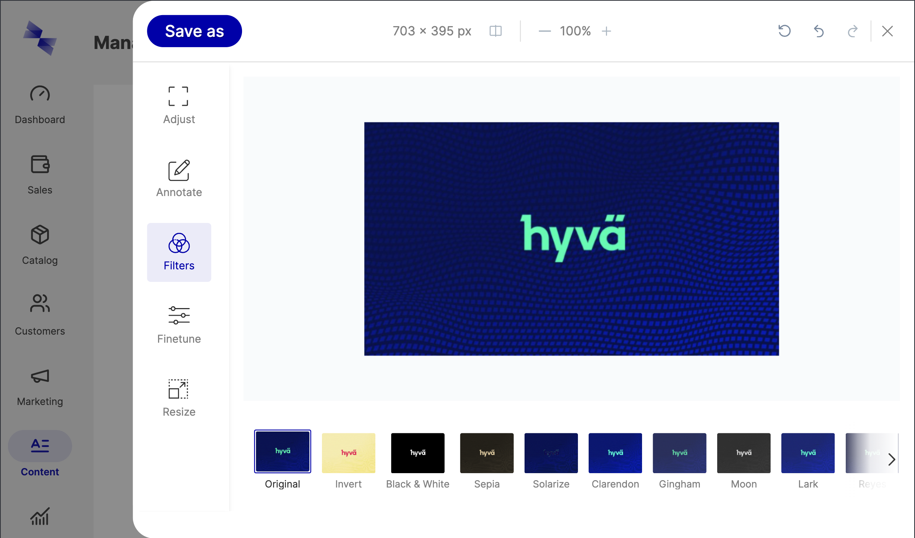This screenshot has width=915, height=538.
Task: Click the Save as button
Action: point(194,31)
